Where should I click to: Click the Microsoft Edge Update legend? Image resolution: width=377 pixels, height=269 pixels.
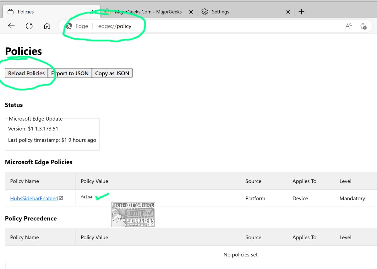point(36,119)
